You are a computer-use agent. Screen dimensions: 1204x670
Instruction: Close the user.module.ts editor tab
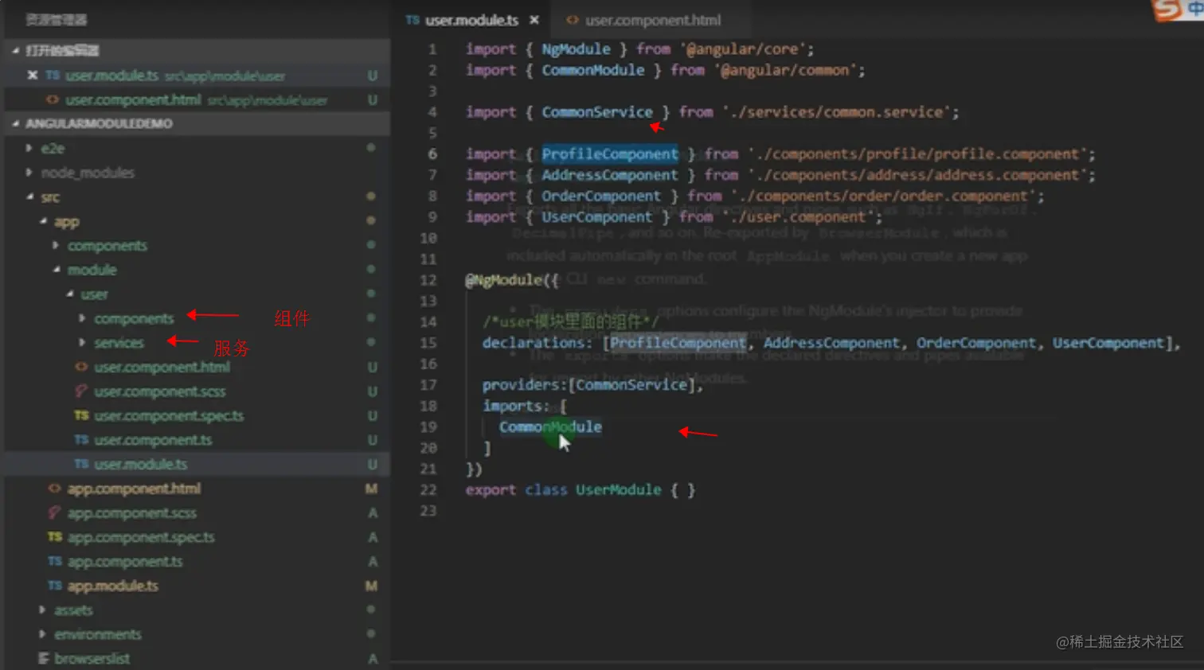534,20
